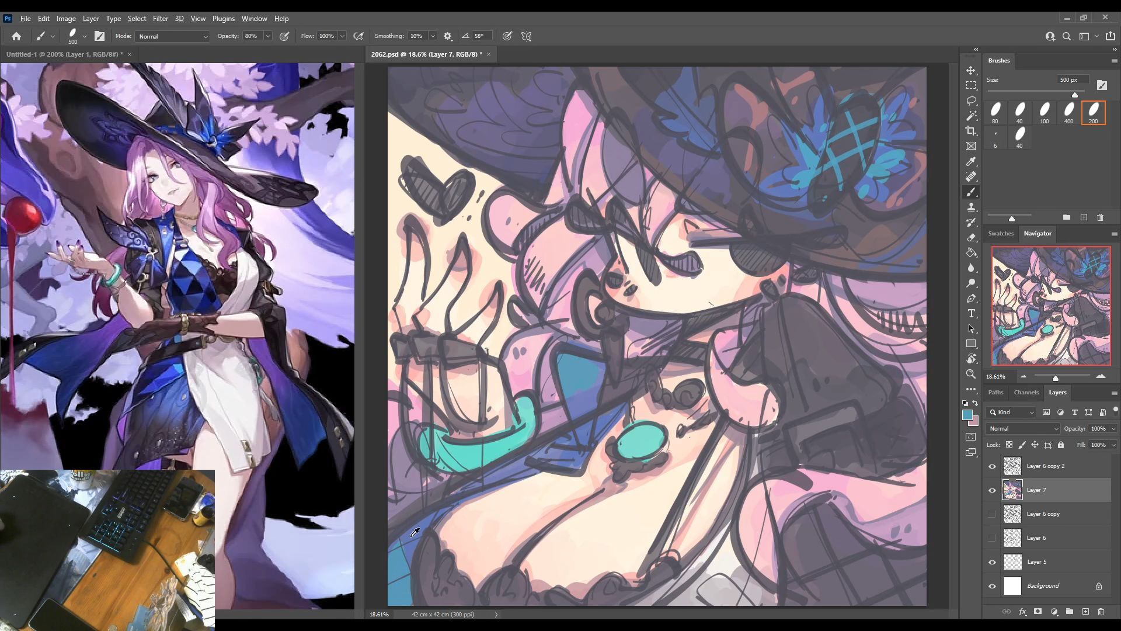Select the Horizontal Type tool
Screen dimensions: 1121x631
click(971, 314)
